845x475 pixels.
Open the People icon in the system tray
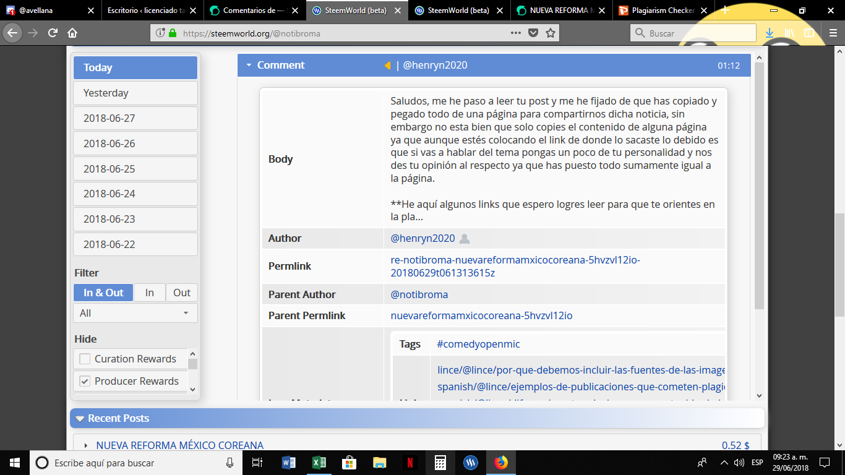click(702, 463)
